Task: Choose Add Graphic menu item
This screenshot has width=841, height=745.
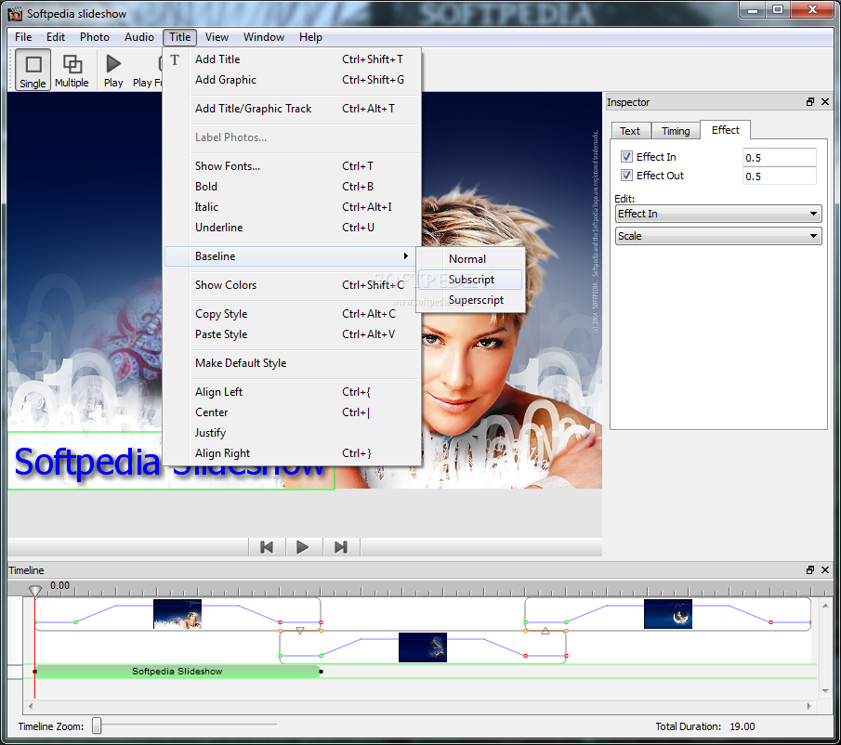Action: [x=293, y=80]
